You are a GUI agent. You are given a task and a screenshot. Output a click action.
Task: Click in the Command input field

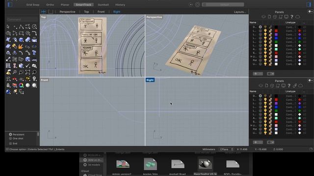[x=22, y=20]
